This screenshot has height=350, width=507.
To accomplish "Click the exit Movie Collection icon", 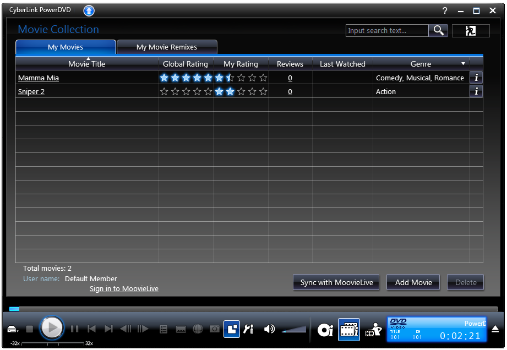I will [471, 31].
